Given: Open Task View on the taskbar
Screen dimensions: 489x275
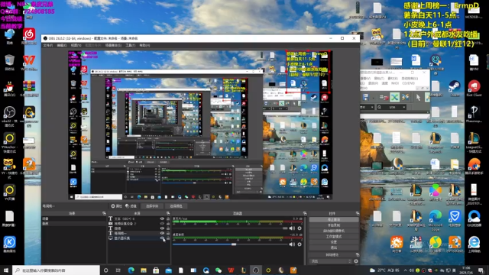Looking at the screenshot, I should tap(118, 270).
